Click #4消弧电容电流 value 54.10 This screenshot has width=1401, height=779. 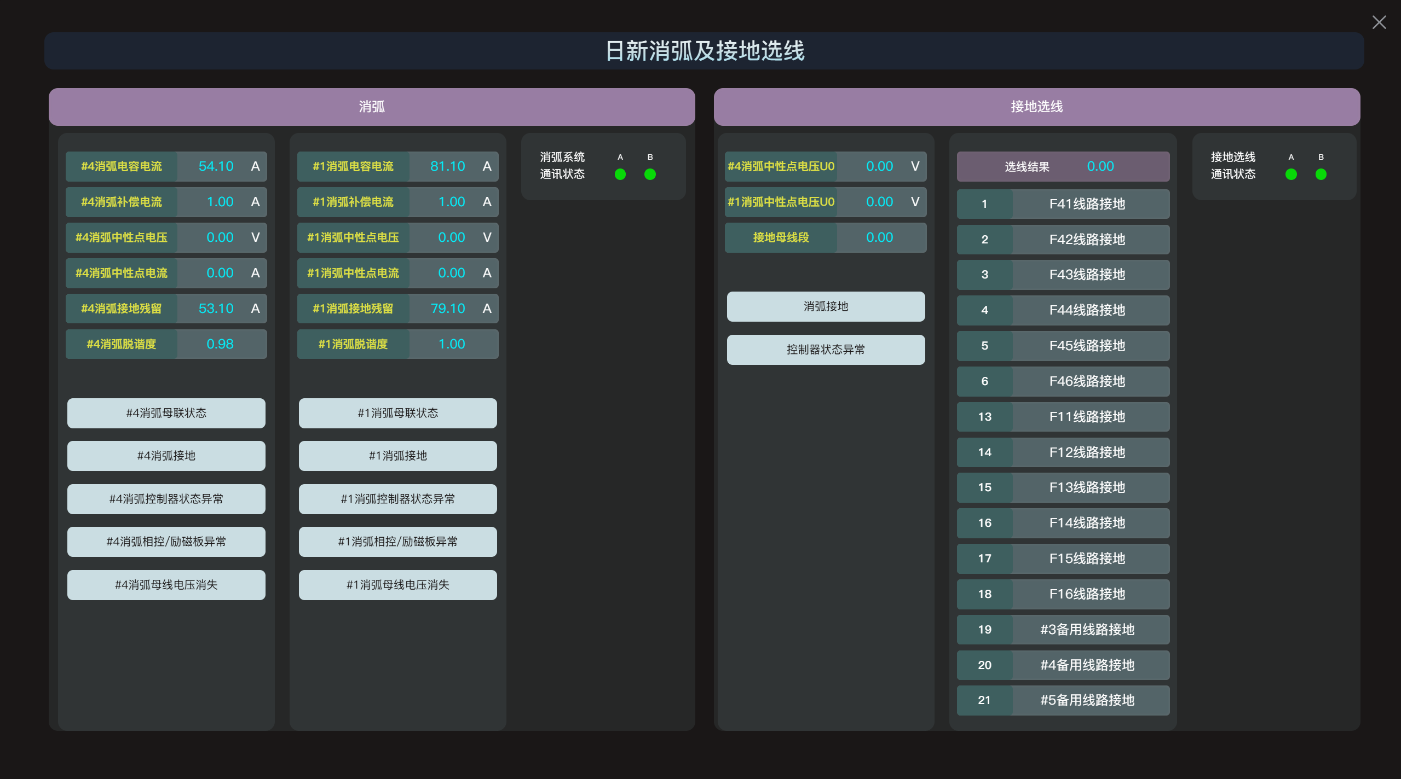tap(216, 166)
